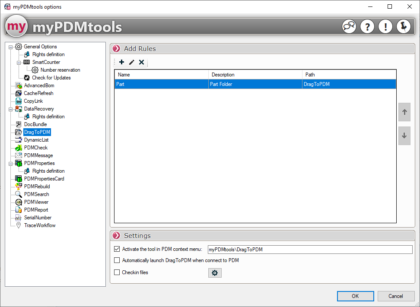Move the rule down with arrow button

click(x=404, y=136)
